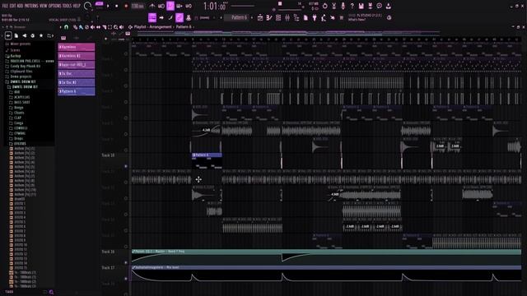
Task: Click the chat bubble icon
Action: [379, 6]
